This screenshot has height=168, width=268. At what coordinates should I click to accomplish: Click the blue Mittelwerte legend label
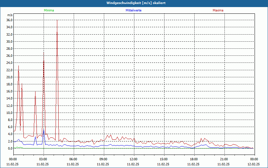pos(133,10)
